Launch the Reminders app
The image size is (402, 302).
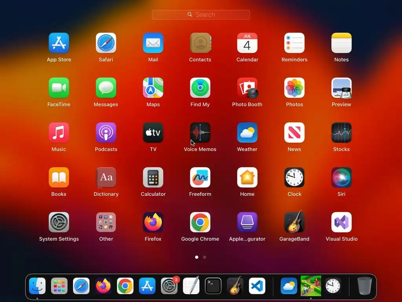coord(294,43)
